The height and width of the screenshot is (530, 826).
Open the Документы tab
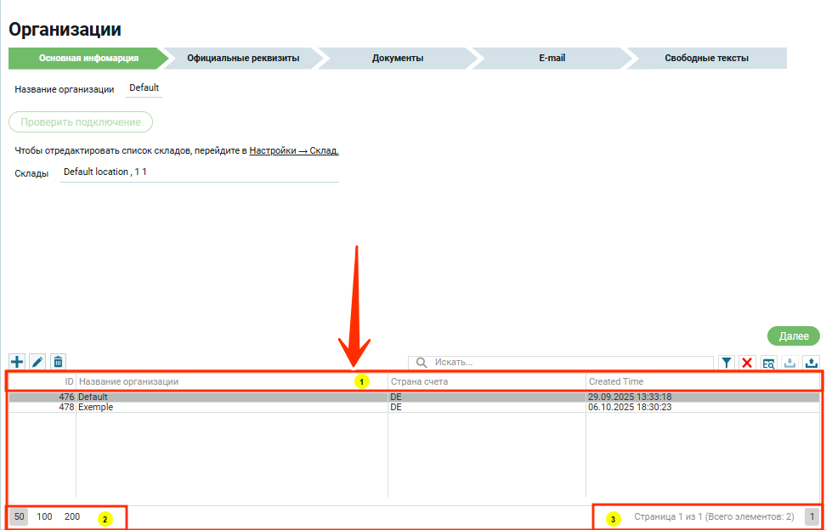coord(398,59)
